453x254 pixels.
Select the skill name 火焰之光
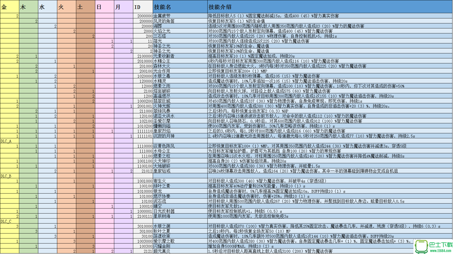[180, 31]
